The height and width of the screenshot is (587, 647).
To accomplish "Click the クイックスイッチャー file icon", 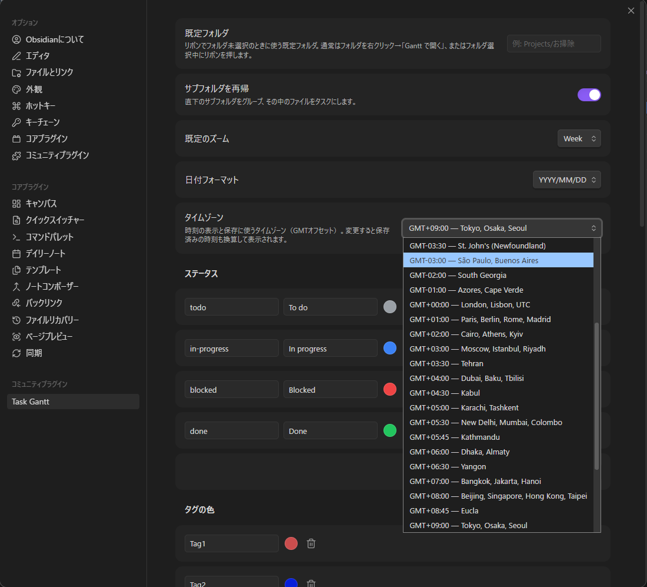I will 16,220.
